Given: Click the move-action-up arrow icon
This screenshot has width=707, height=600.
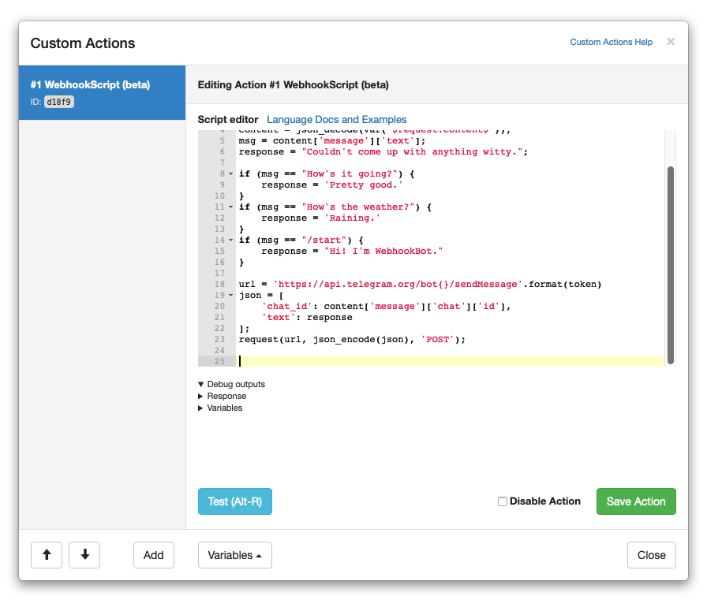Looking at the screenshot, I should pyautogui.click(x=47, y=555).
